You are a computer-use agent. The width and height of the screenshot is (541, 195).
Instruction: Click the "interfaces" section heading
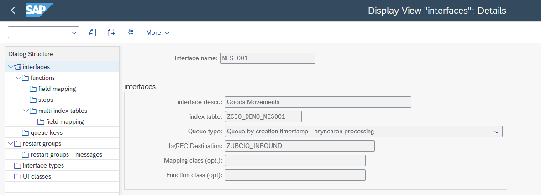pos(140,87)
